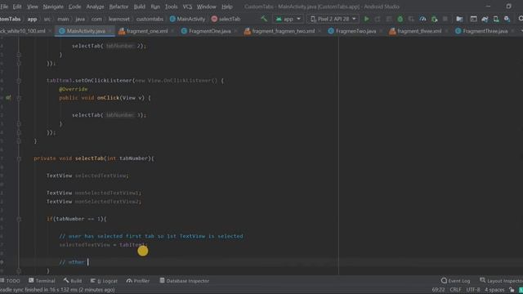The image size is (523, 294).
Task: Switch to the MainActivity.java tab
Action: (x=86, y=31)
